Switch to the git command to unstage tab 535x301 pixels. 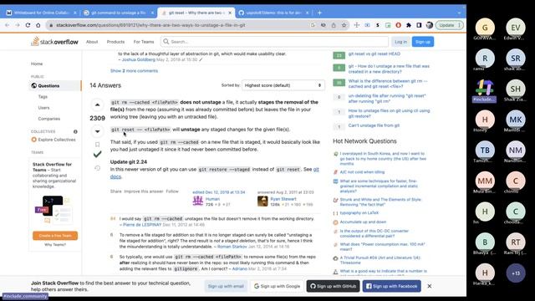click(x=119, y=13)
